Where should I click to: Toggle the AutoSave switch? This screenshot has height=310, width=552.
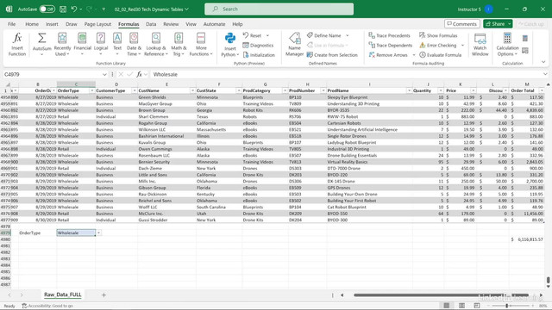coord(47,9)
